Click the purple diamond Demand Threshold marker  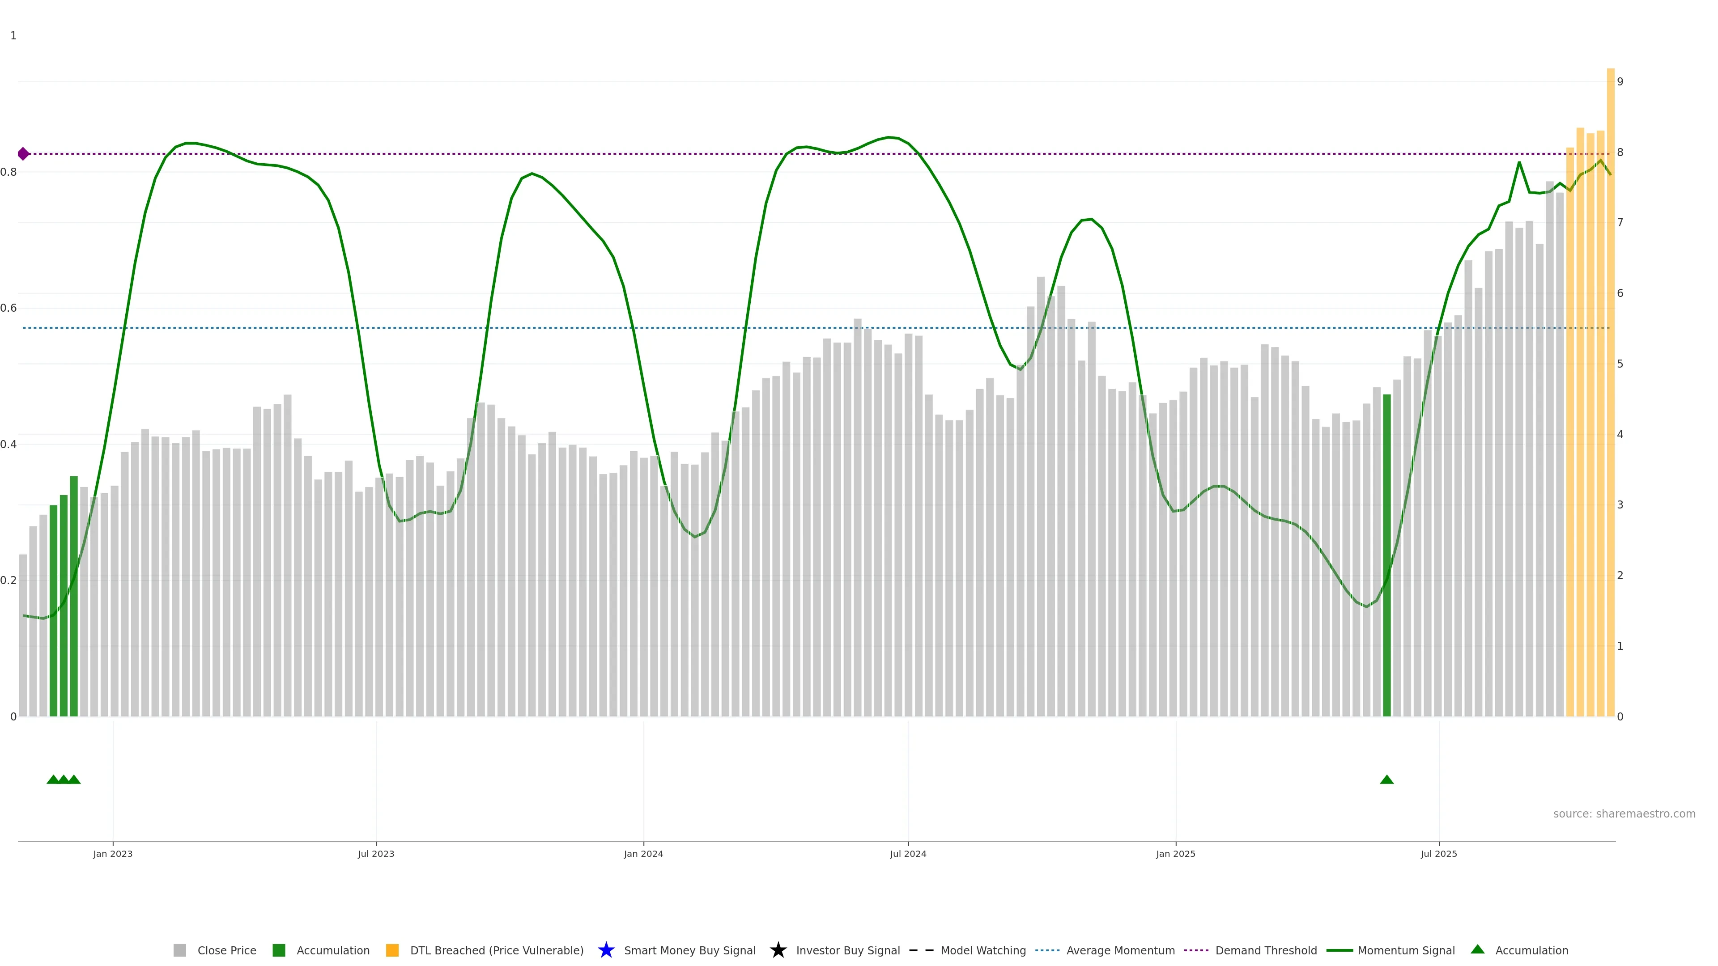pyautogui.click(x=23, y=154)
